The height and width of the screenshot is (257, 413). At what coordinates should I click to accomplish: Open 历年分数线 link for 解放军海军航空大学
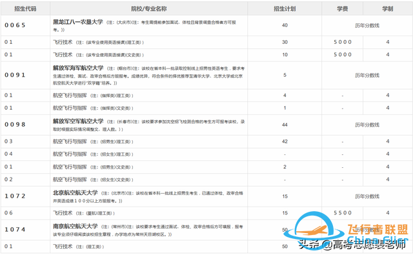point(367,76)
